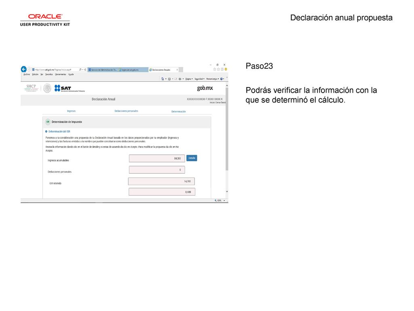Click the first page-tools icon in the command bar
The width and height of the screenshot is (414, 311).
coord(163,79)
